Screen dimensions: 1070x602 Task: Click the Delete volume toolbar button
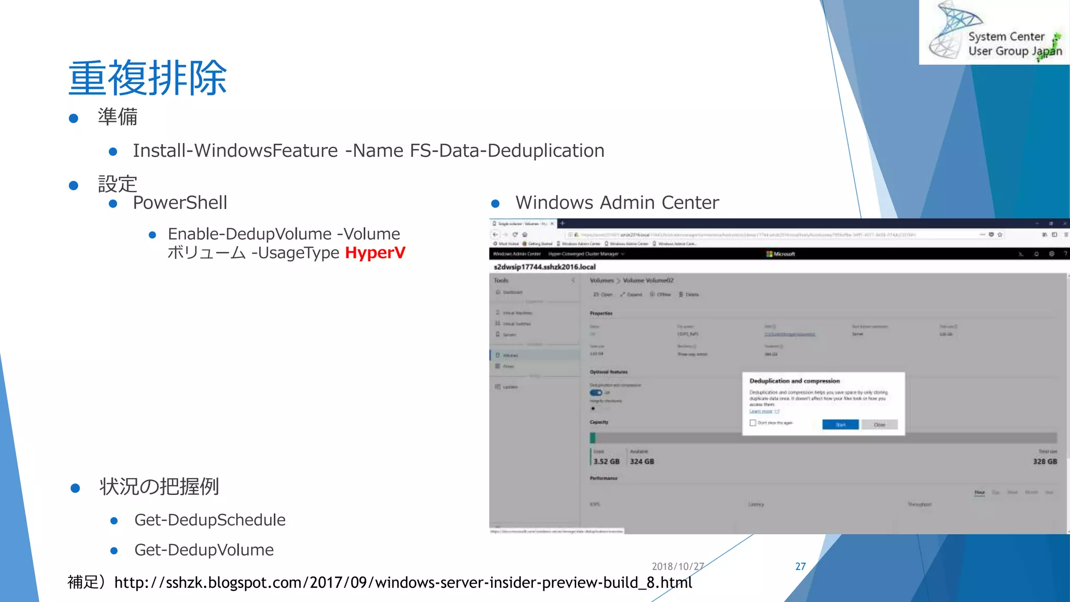point(689,295)
